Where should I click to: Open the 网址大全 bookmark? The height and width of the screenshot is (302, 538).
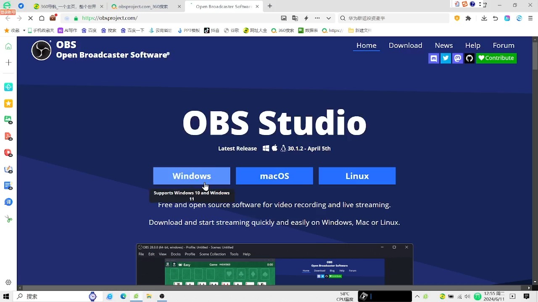(x=255, y=30)
